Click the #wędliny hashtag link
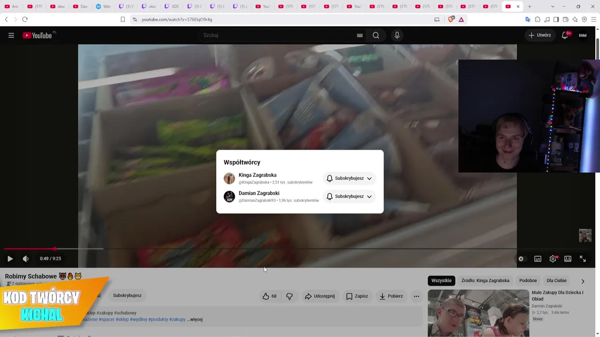This screenshot has width=600, height=337. 138,320
